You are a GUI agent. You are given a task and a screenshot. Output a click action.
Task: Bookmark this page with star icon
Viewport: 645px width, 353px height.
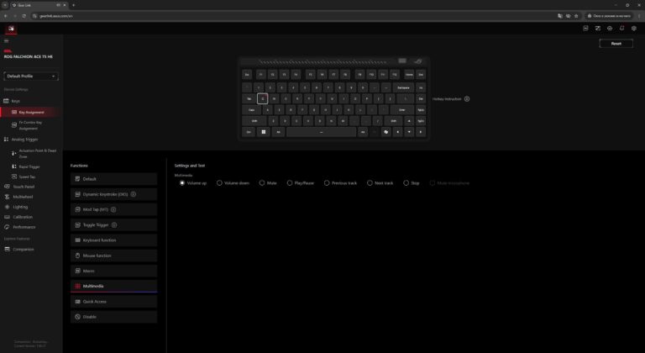point(576,16)
